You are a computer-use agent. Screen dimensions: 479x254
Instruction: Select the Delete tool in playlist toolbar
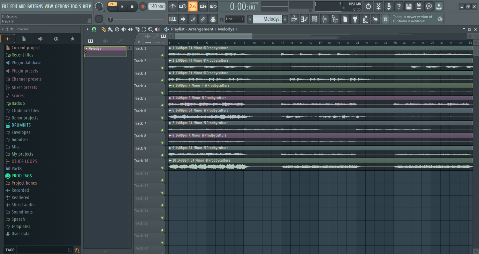pyautogui.click(x=117, y=29)
